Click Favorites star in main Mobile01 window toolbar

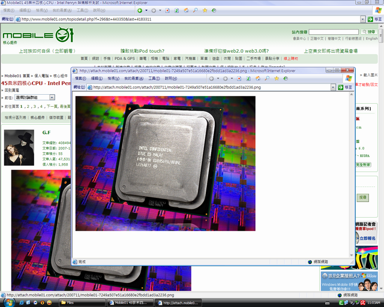click(x=205, y=10)
